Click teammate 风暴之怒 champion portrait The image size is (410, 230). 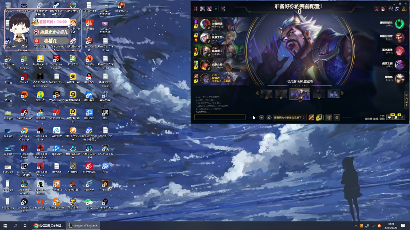click(x=205, y=37)
